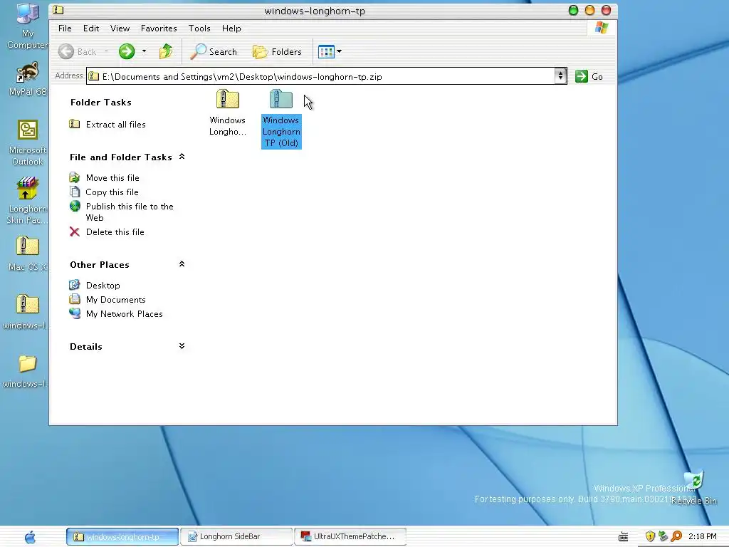Switch to UltraUXThemePatcher taskbar button
Viewport: 729px width, 547px height.
[350, 537]
